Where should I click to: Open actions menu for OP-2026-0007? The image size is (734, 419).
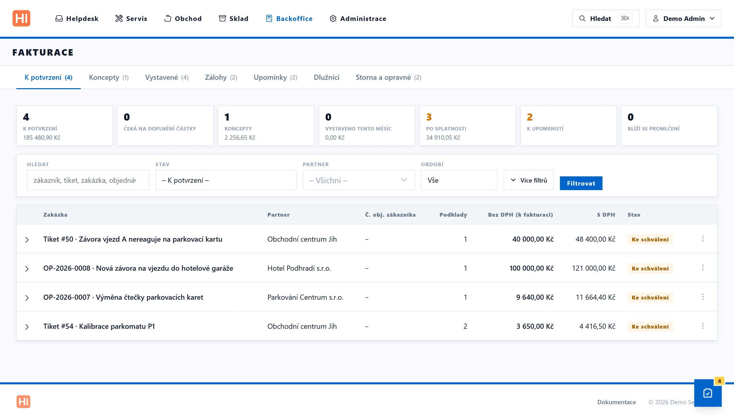(703, 297)
